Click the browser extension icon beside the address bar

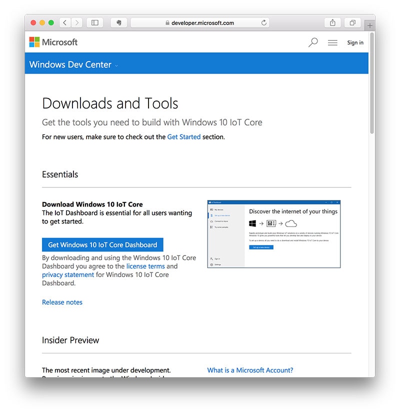(118, 22)
